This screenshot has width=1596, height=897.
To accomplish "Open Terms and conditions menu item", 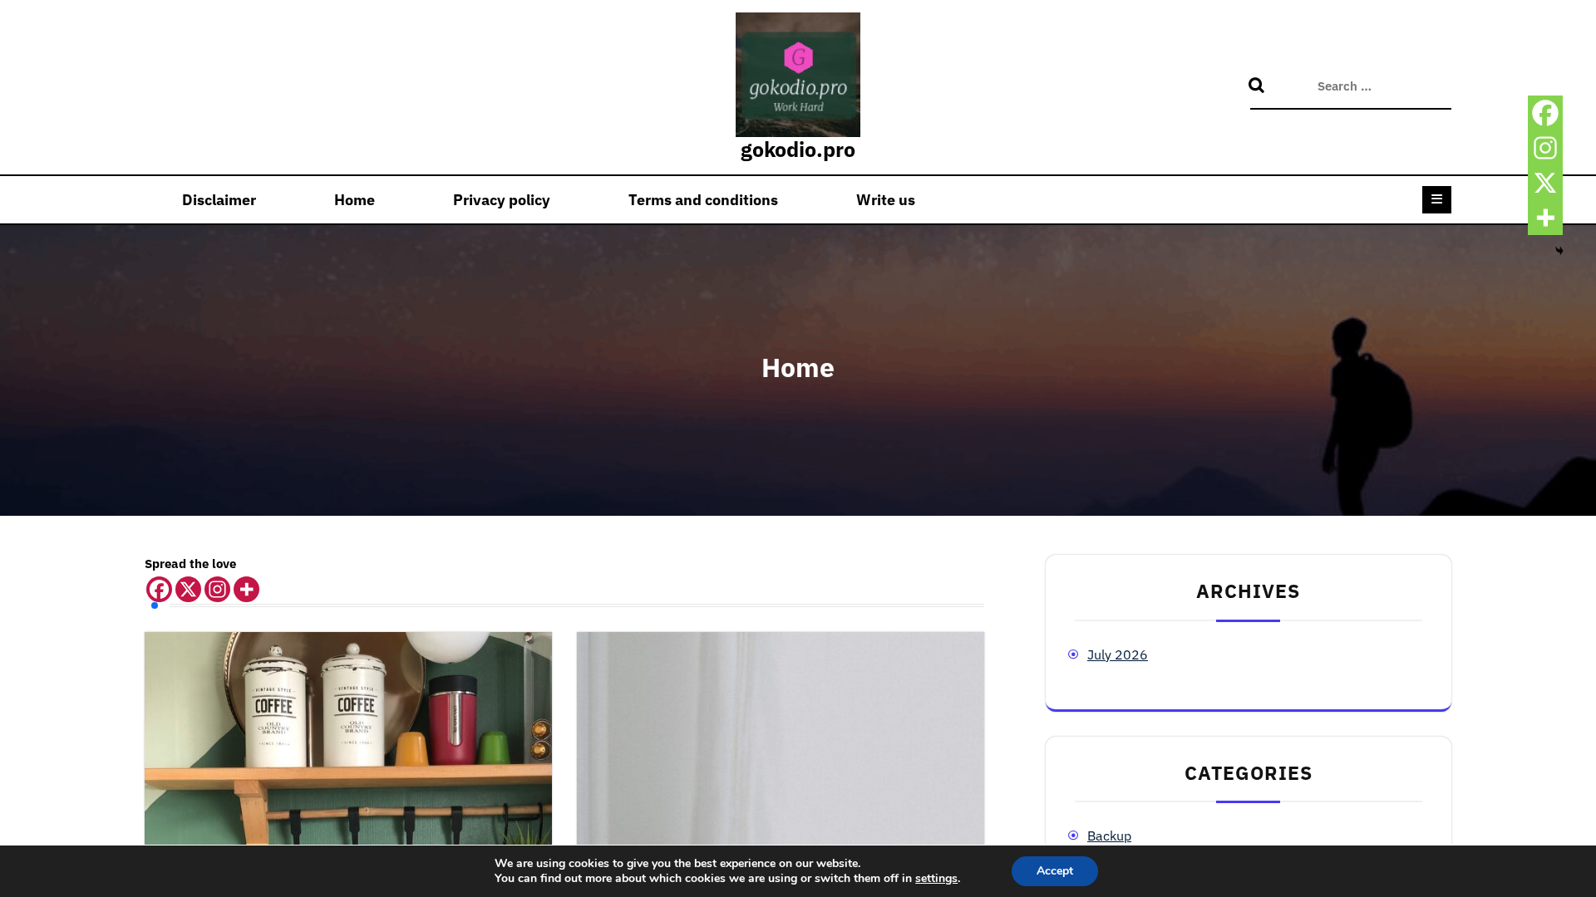I will (703, 200).
